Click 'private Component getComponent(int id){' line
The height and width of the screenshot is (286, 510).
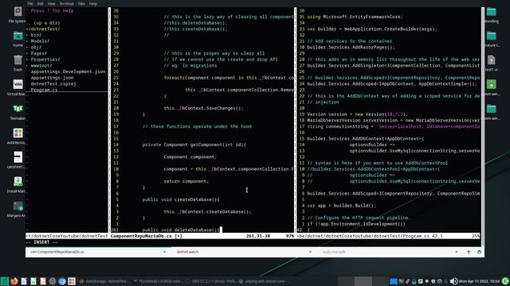click(194, 145)
